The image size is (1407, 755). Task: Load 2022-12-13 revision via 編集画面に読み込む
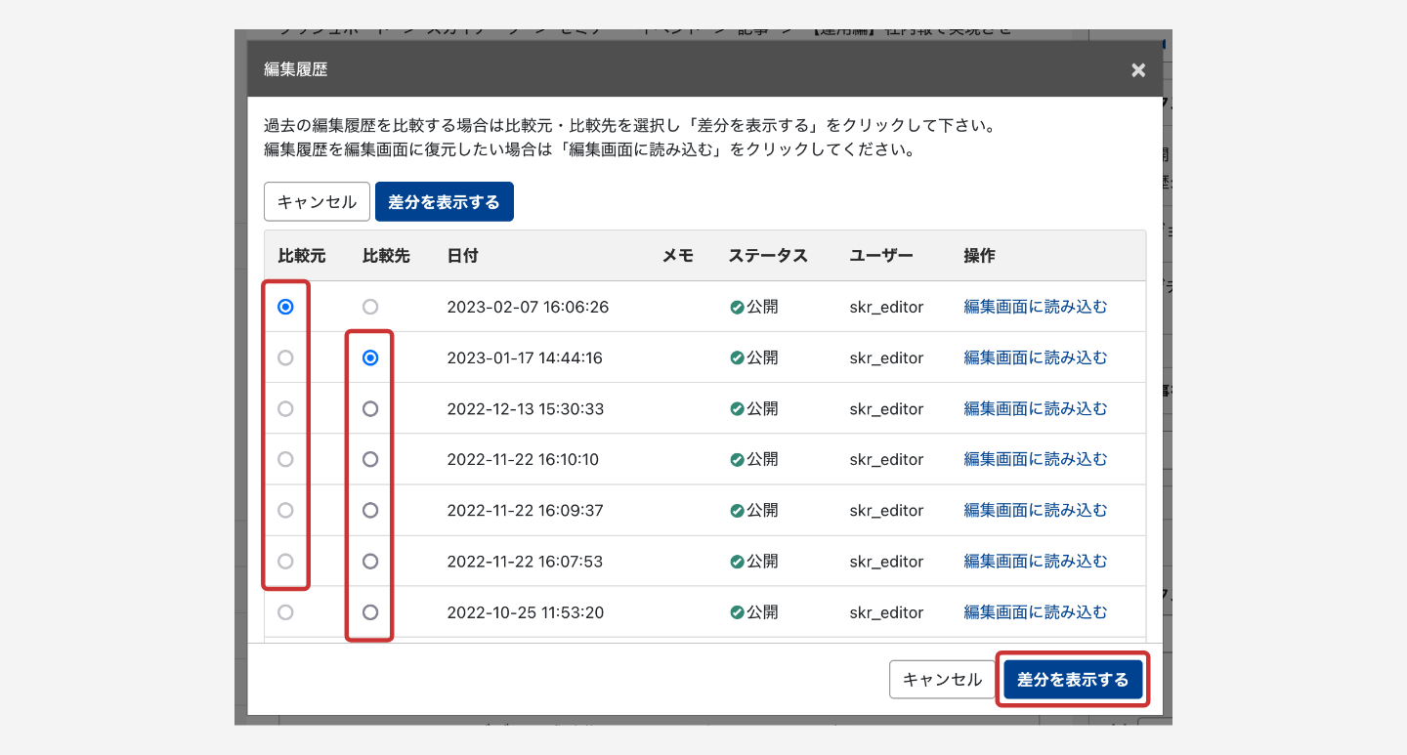(x=1036, y=409)
